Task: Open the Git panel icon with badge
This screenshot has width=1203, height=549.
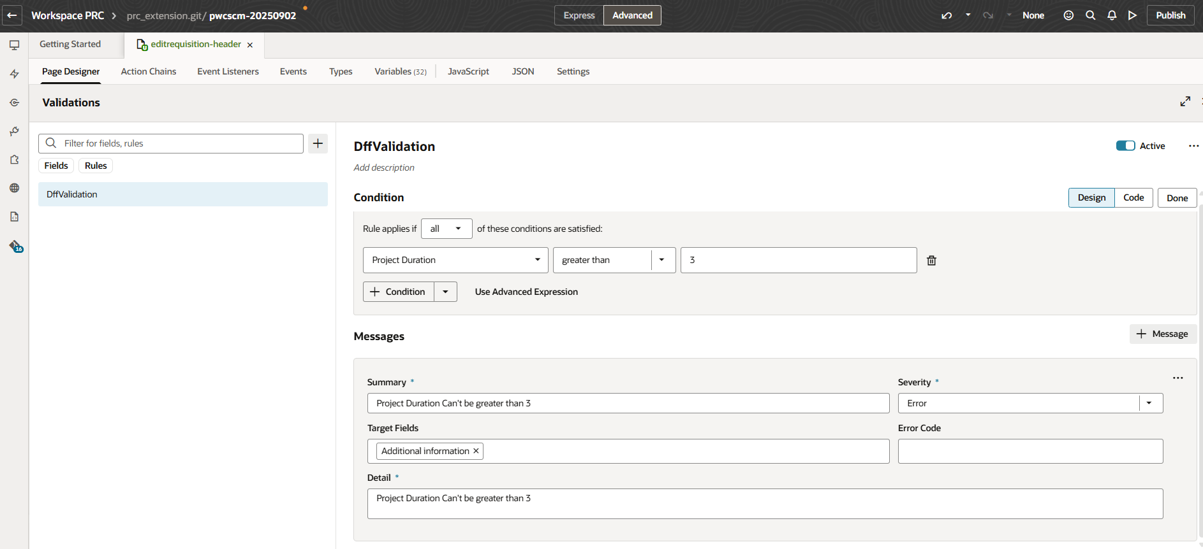Action: click(x=15, y=246)
